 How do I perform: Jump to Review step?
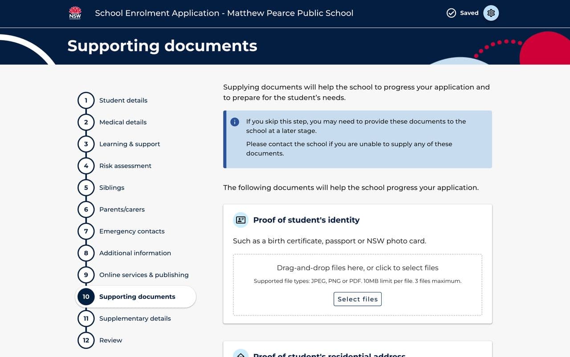pyautogui.click(x=110, y=340)
